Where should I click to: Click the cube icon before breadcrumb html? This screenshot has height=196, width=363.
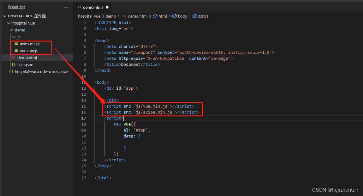point(155,16)
